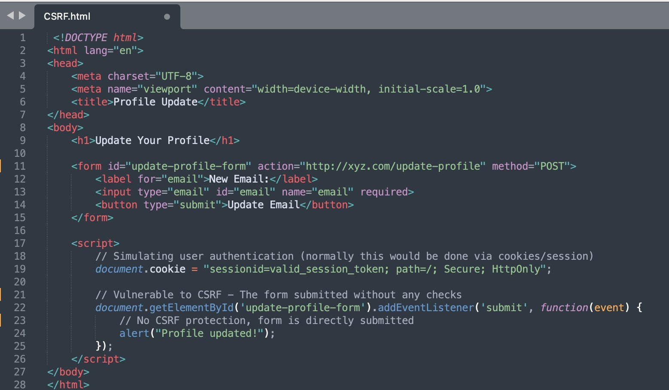Click line number 28 in the gutter
This screenshot has width=669, height=390.
click(x=20, y=384)
